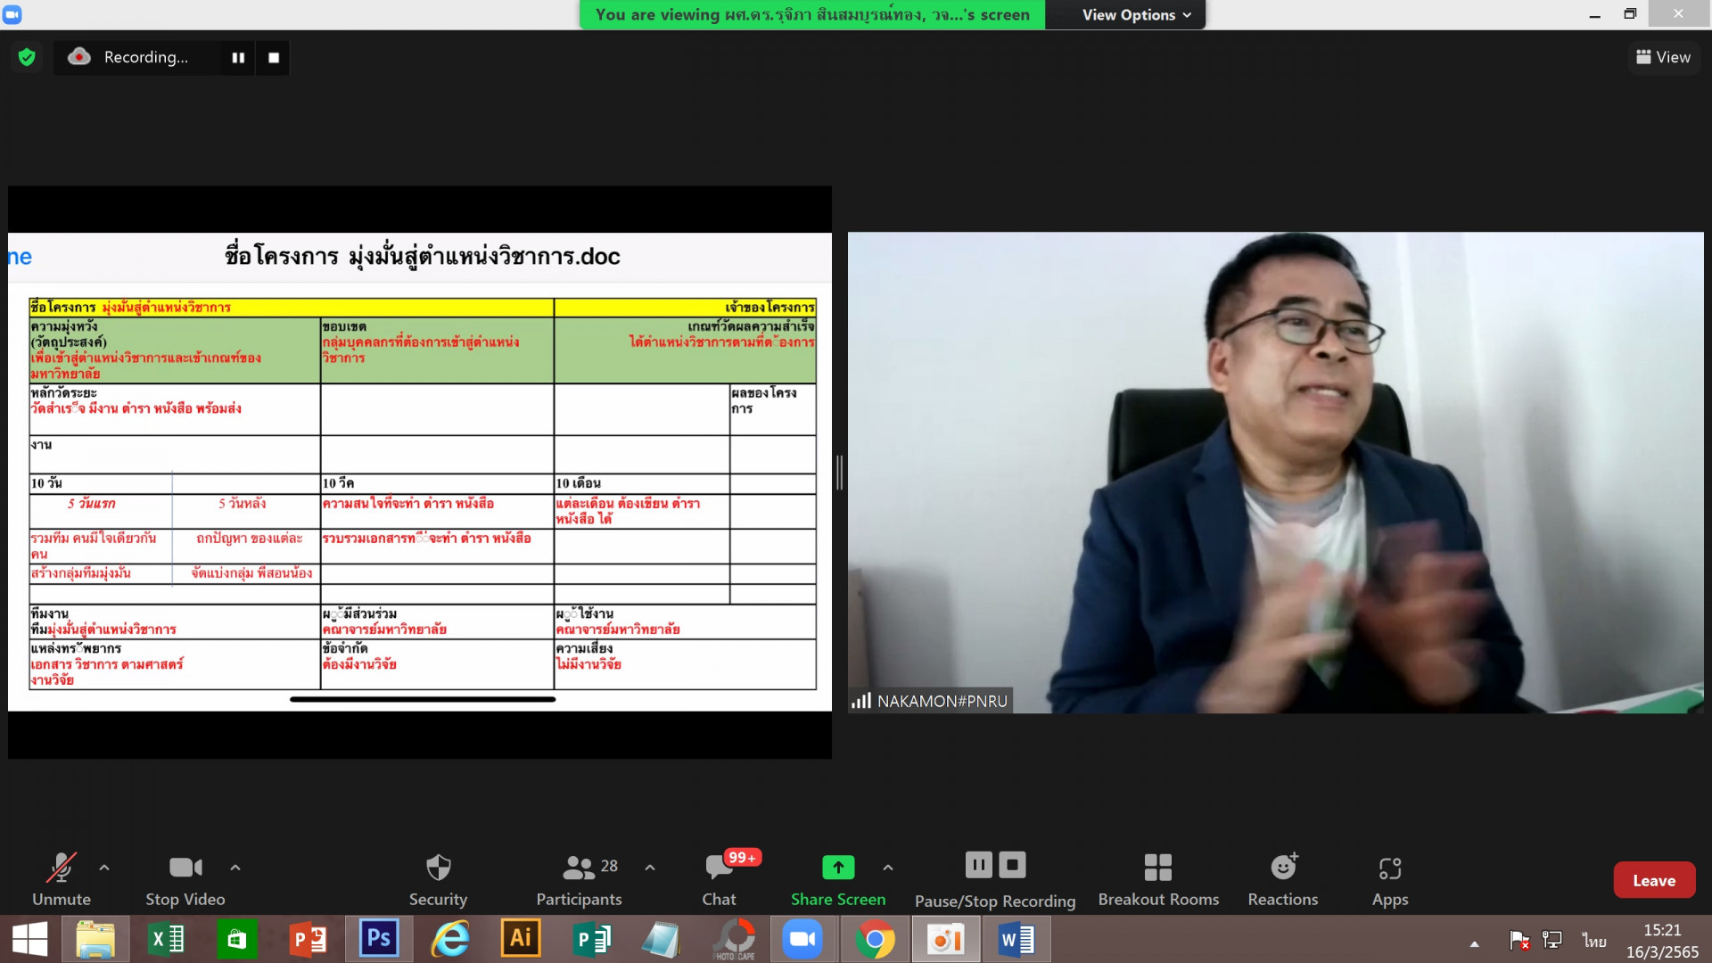Unmute the microphone
The image size is (1712, 963).
click(x=62, y=880)
